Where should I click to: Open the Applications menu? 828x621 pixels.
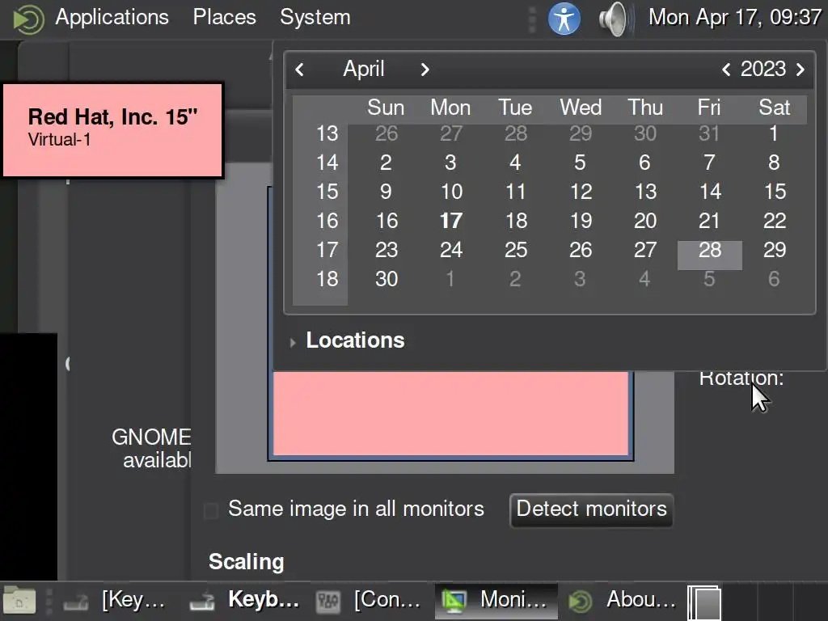coord(112,17)
